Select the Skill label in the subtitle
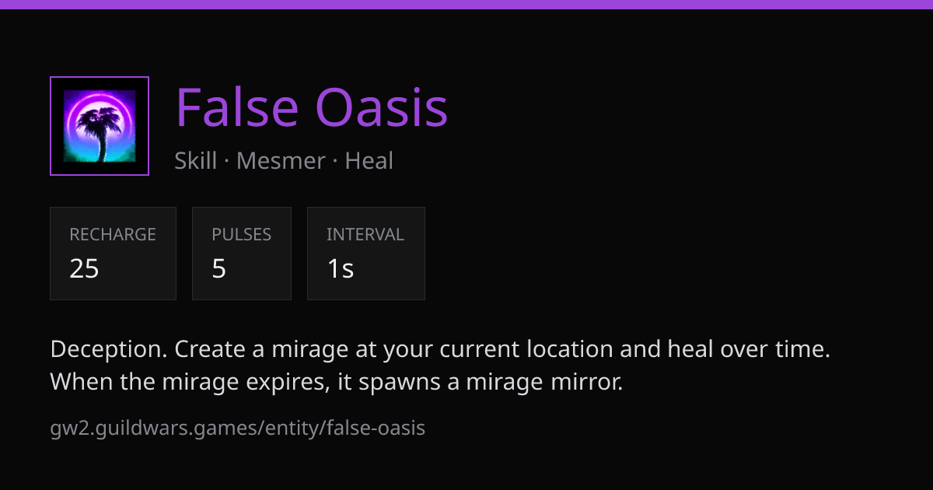 196,161
